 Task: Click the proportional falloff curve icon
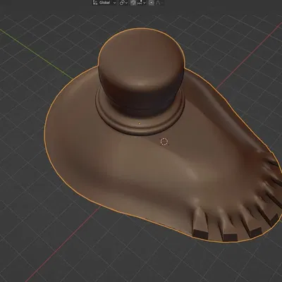(158, 3)
